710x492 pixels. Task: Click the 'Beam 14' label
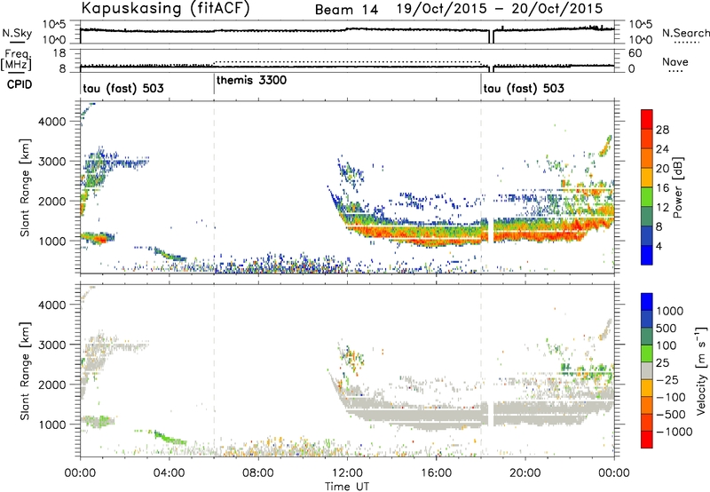click(346, 10)
